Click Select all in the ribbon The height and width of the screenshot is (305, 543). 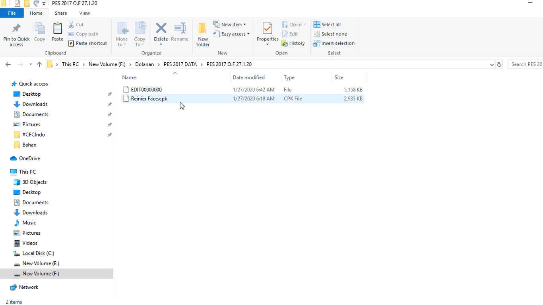[x=327, y=24]
